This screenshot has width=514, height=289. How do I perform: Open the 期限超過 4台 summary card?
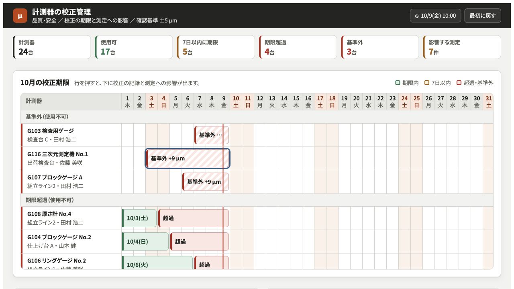298,47
